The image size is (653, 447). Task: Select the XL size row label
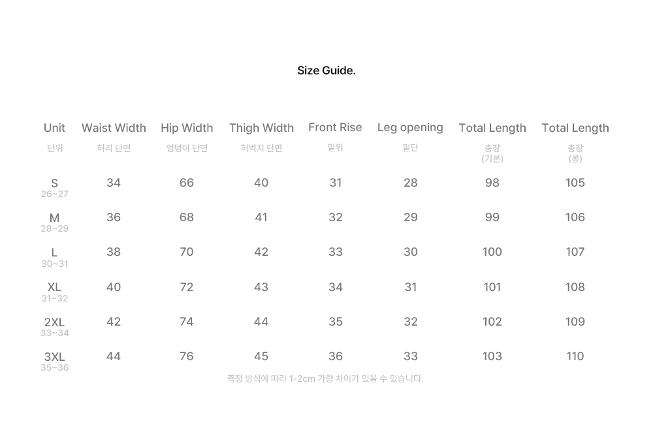pos(55,287)
